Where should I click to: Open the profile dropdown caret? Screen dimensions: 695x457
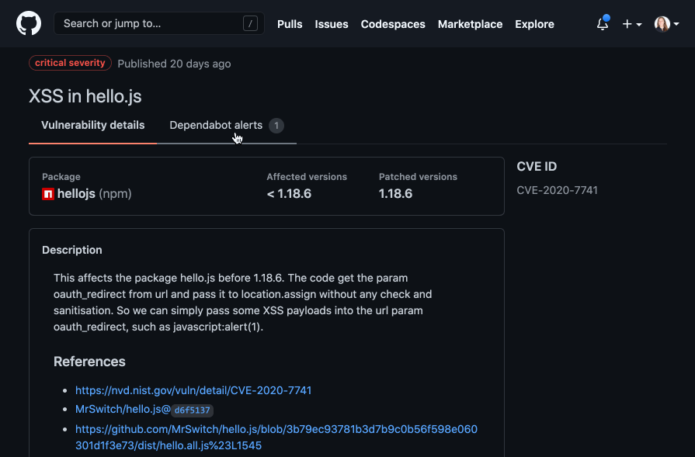[678, 24]
